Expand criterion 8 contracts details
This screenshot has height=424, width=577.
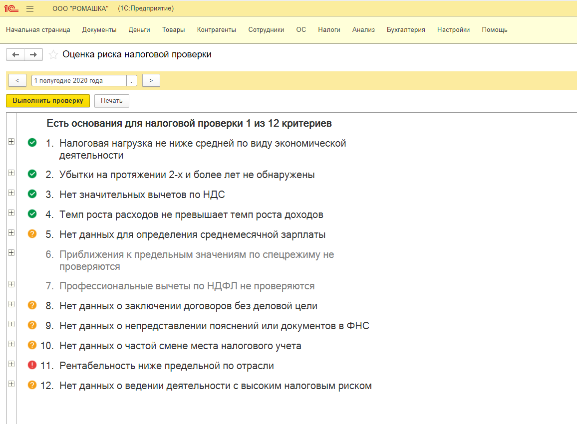pos(11,304)
